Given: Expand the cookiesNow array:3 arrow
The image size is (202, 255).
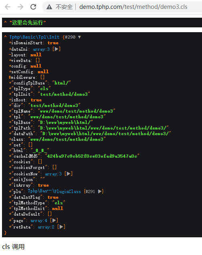Looking at the screenshot, I should 69,174.
